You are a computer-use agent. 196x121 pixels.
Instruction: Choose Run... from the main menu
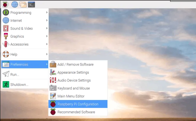click(x=15, y=74)
